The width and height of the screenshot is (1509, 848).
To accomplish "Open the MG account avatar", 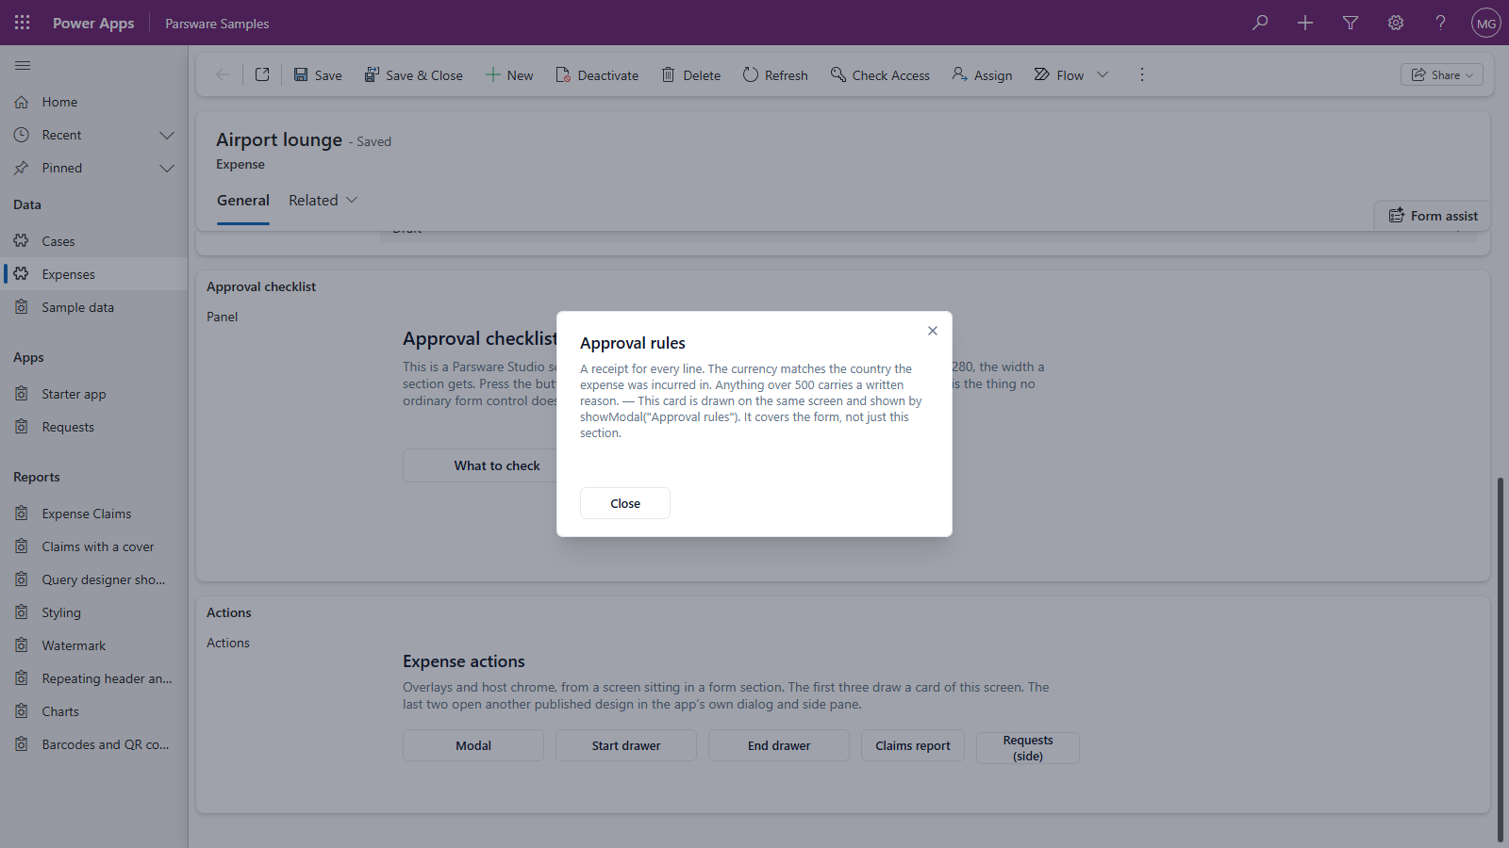I will [1486, 23].
